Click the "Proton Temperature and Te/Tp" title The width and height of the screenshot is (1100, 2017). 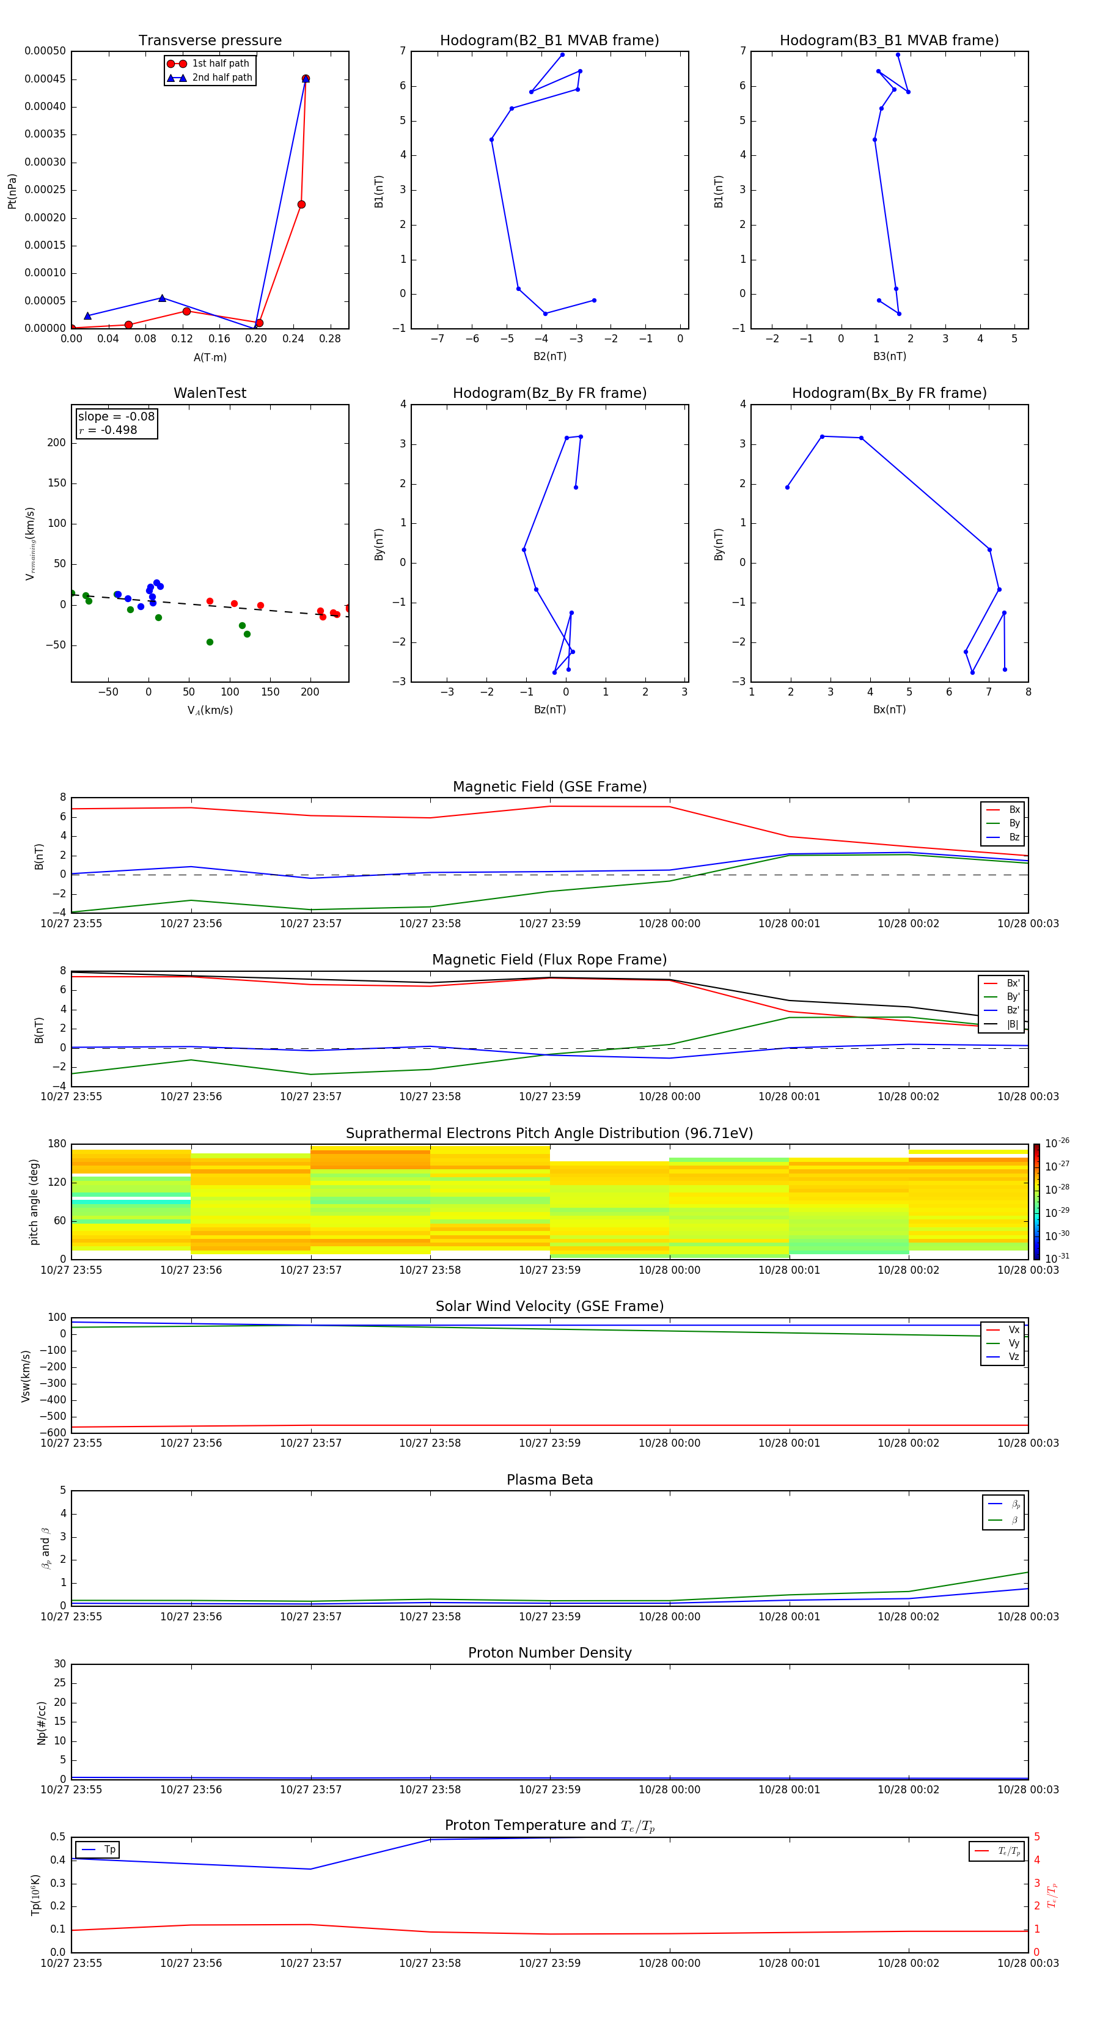coord(549,1826)
